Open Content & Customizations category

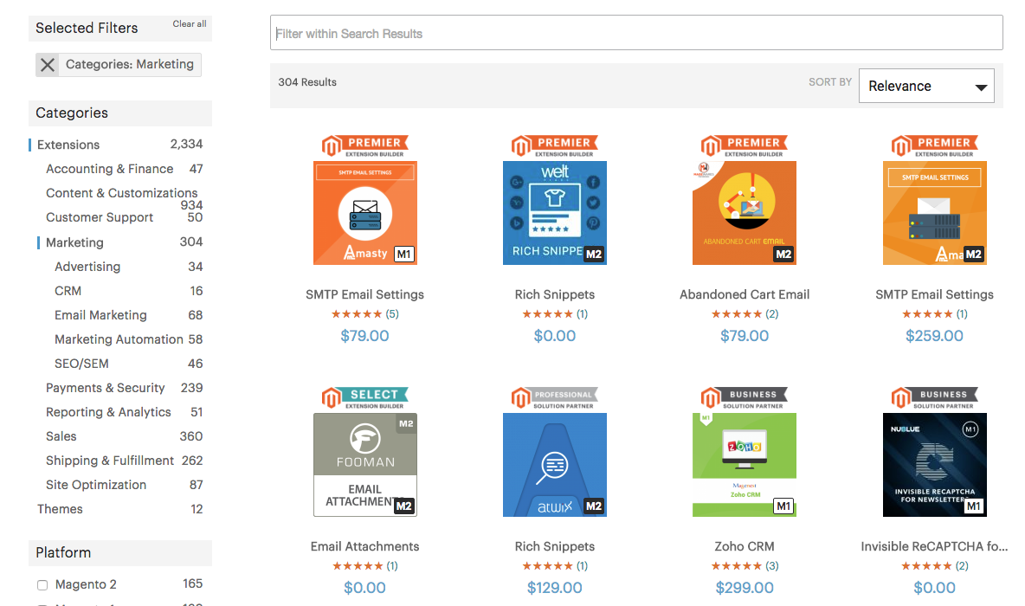121,193
